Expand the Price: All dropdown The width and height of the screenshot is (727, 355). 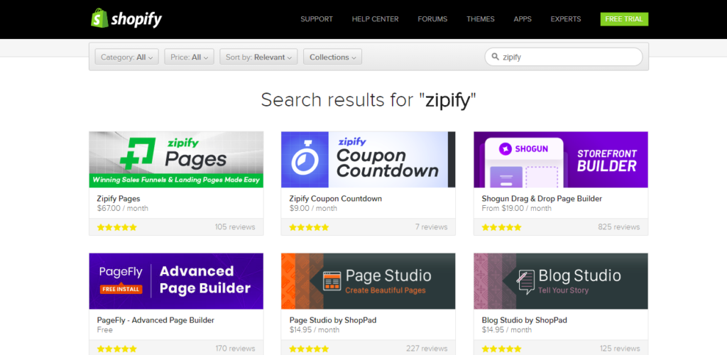tap(189, 57)
